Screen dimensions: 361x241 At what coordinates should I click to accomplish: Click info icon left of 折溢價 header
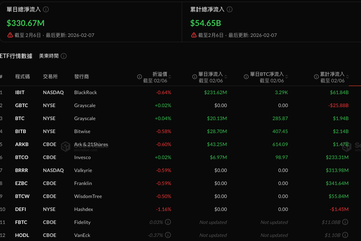pos(140,77)
